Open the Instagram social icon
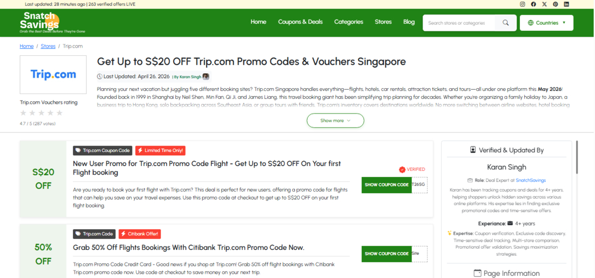 pyautogui.click(x=523, y=4)
